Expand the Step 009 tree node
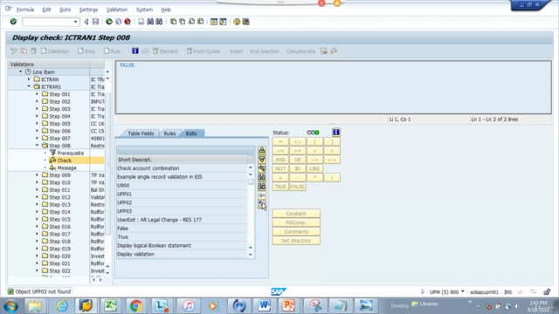This screenshot has height=314, width=559. pos(37,174)
